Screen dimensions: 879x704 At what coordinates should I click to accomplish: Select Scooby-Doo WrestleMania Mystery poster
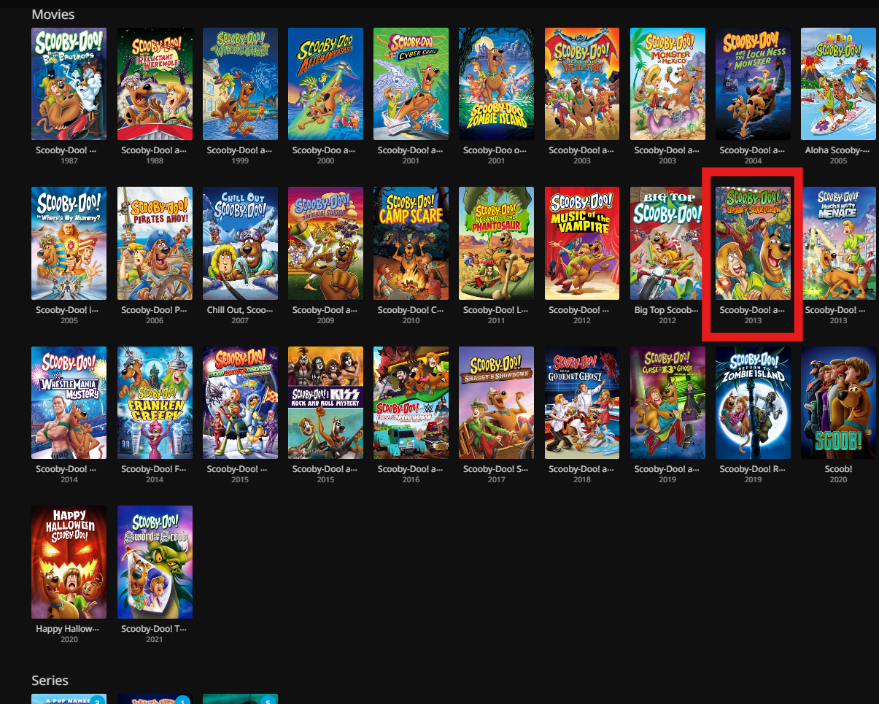click(69, 403)
